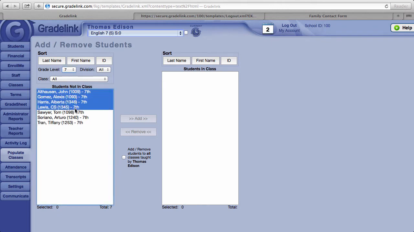Image resolution: width=414 pixels, height=232 pixels.
Task: Click the browser back arrow
Action: coord(7,6)
